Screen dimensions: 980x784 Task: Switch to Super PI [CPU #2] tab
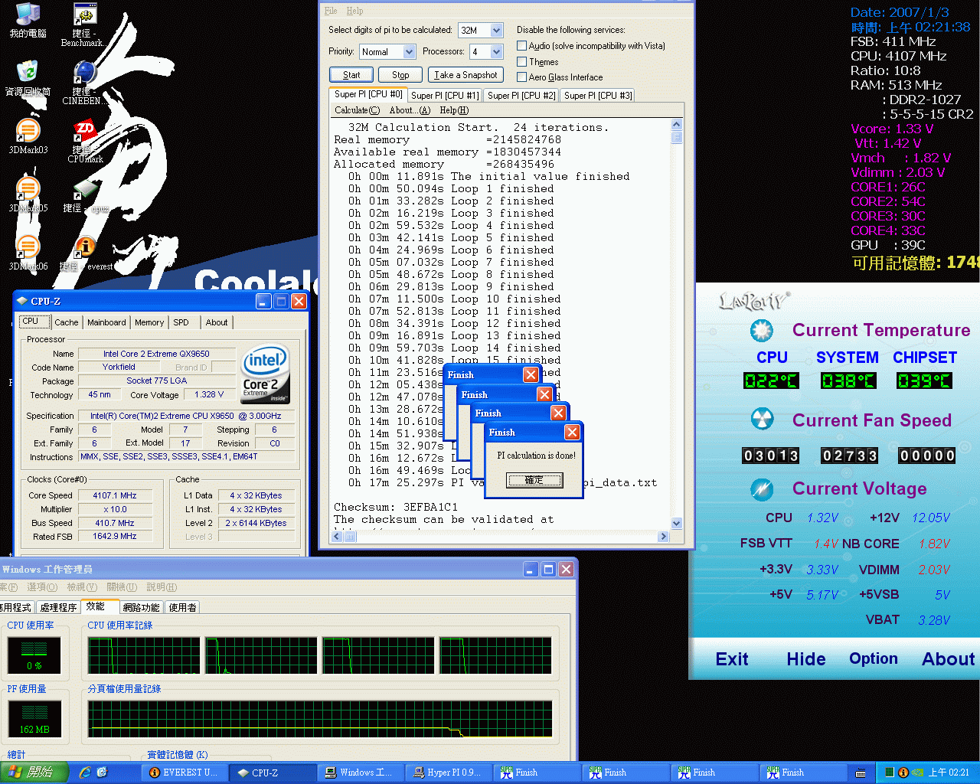click(x=521, y=96)
